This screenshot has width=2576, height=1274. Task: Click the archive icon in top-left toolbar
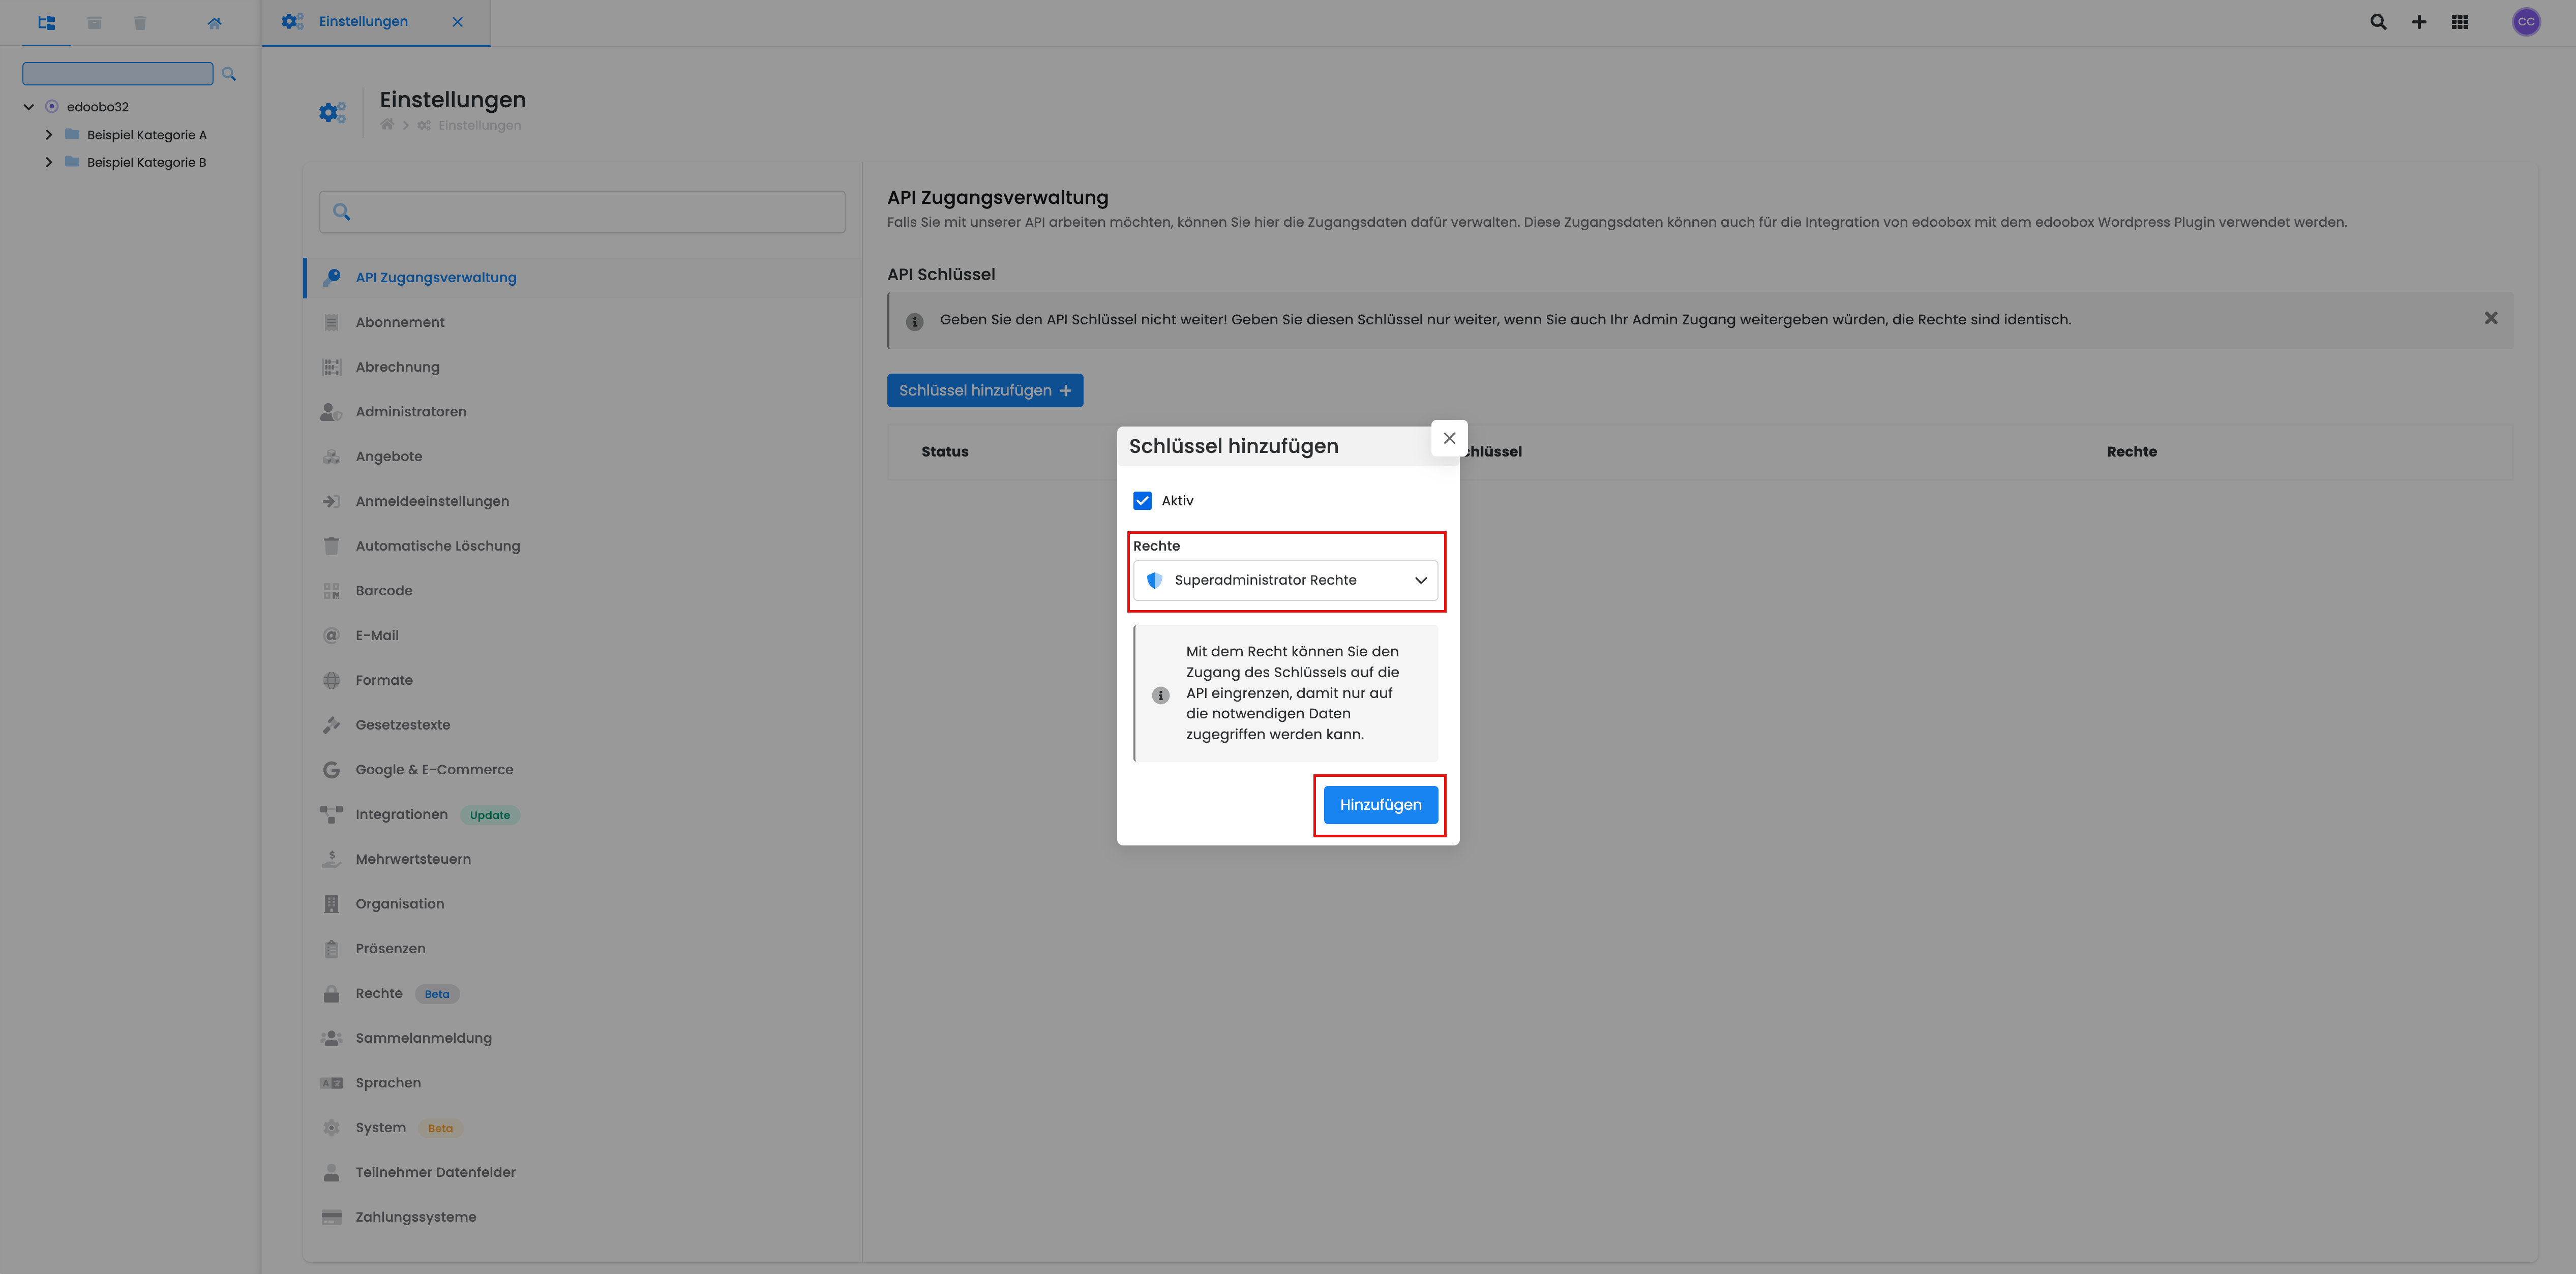click(94, 22)
